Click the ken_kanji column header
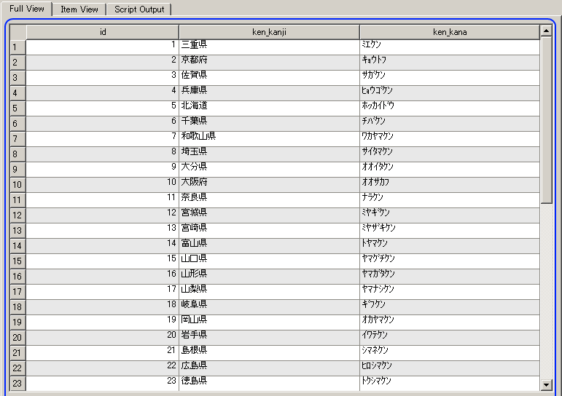The image size is (562, 396). click(x=269, y=32)
